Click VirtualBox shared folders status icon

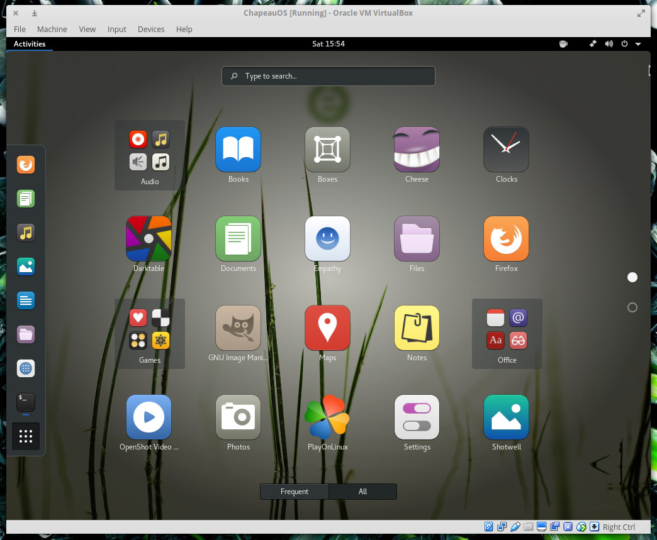529,527
